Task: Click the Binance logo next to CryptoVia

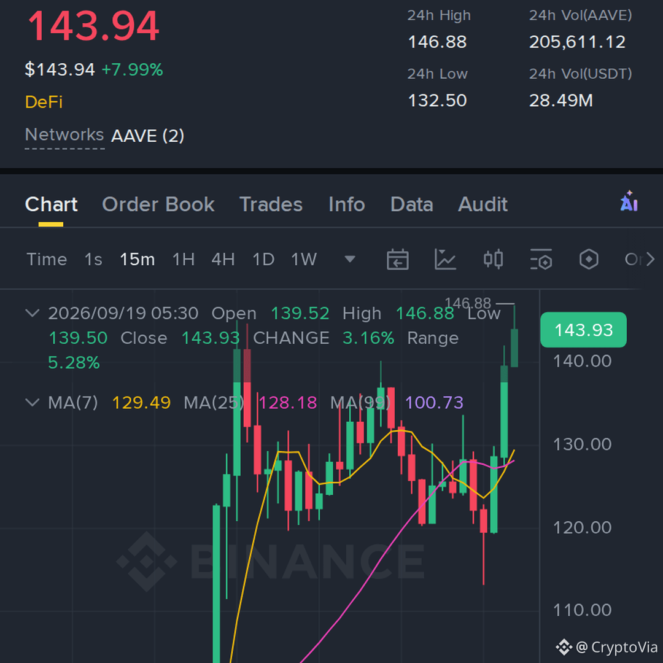Action: point(564,647)
